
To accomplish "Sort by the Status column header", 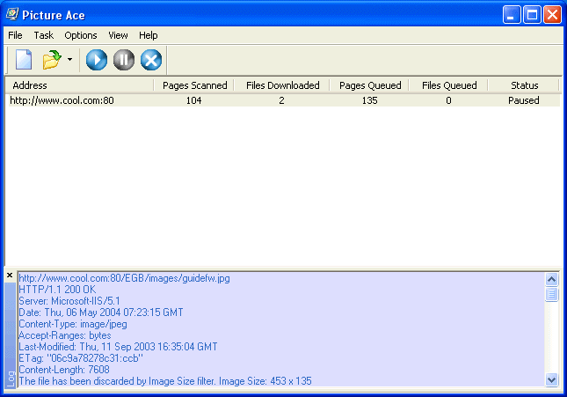I will click(x=524, y=85).
